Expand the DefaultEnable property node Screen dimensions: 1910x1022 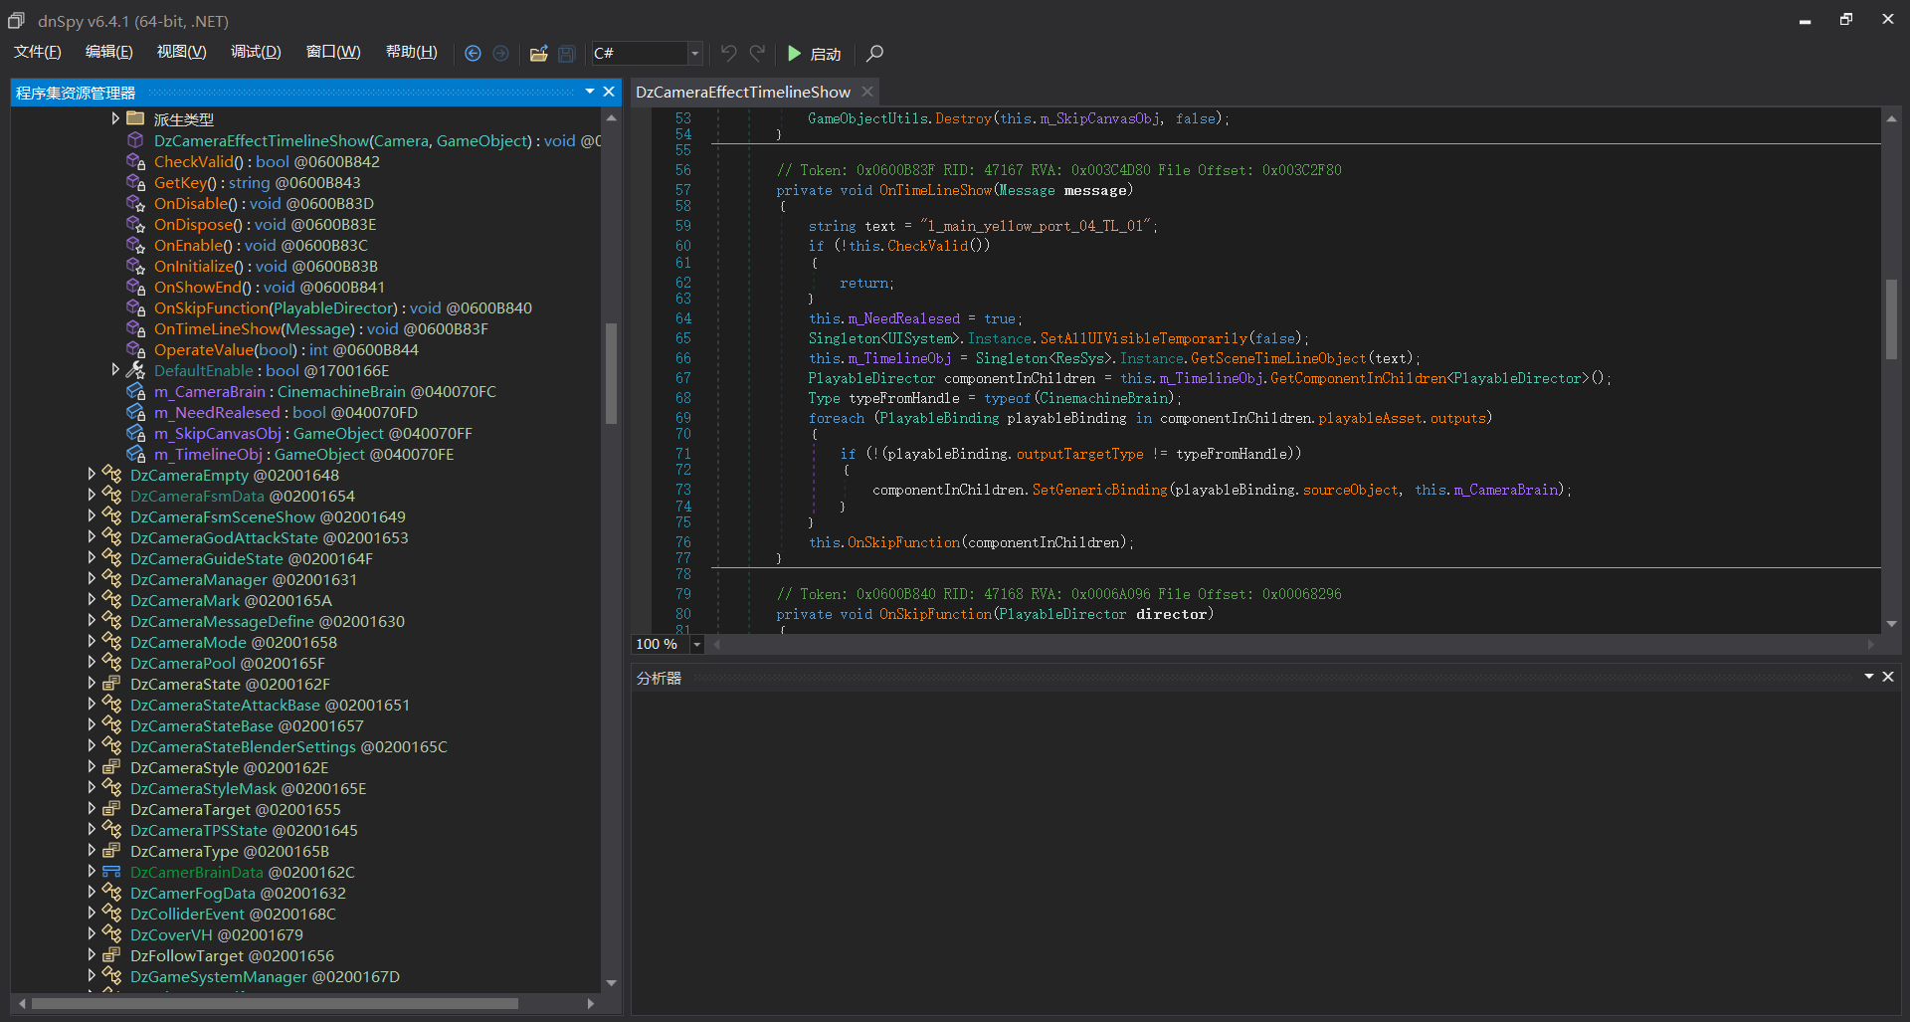click(115, 370)
